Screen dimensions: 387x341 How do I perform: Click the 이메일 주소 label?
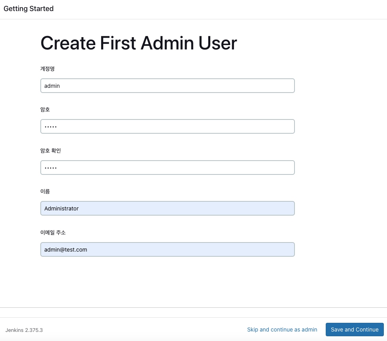tap(53, 232)
